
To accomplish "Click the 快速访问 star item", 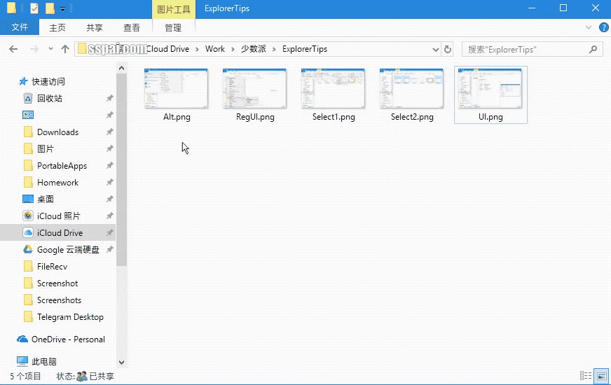I will (41, 81).
